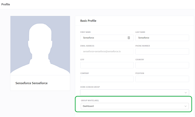The height and width of the screenshot is (117, 195).
Task: Open the Home Screen Group dropdown
Action: click(x=135, y=92)
